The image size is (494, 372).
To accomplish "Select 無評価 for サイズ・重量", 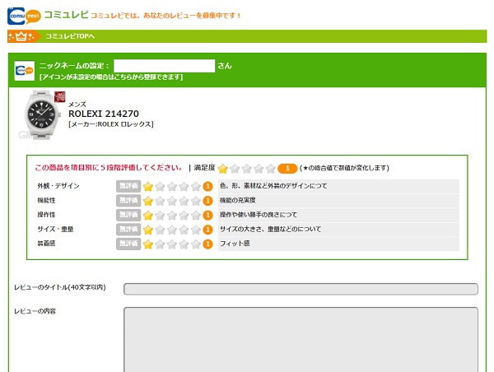I will click(128, 230).
